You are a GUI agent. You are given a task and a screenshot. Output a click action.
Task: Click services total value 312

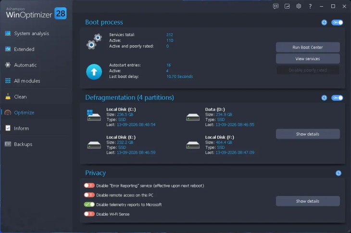click(169, 35)
